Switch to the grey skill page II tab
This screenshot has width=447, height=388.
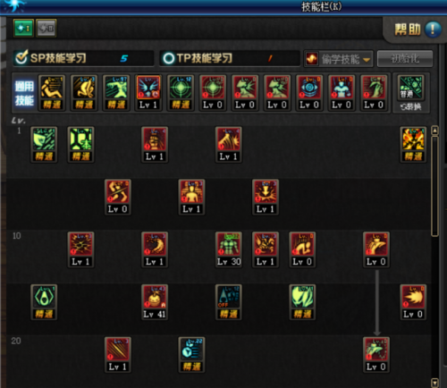[46, 28]
